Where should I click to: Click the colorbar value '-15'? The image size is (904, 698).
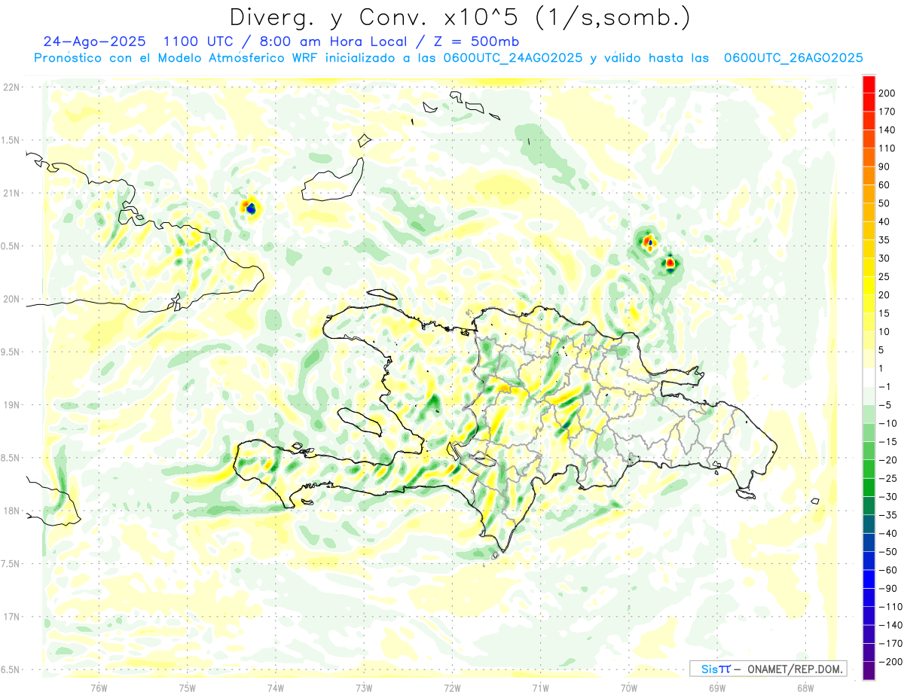tap(887, 441)
